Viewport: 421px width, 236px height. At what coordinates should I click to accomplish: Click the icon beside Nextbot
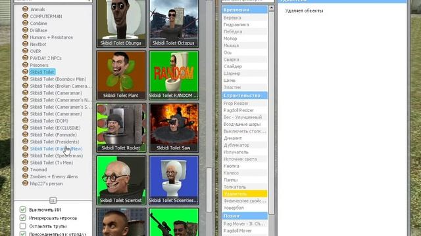[25, 44]
